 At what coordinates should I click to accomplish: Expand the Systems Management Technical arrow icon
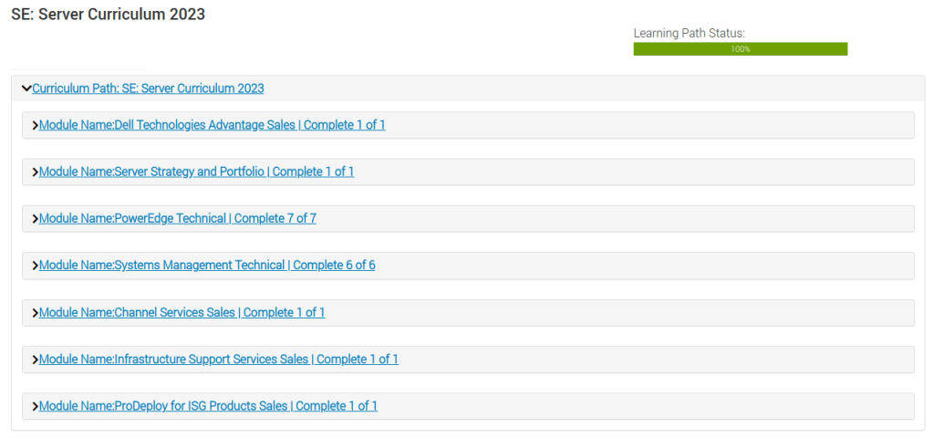click(x=35, y=266)
